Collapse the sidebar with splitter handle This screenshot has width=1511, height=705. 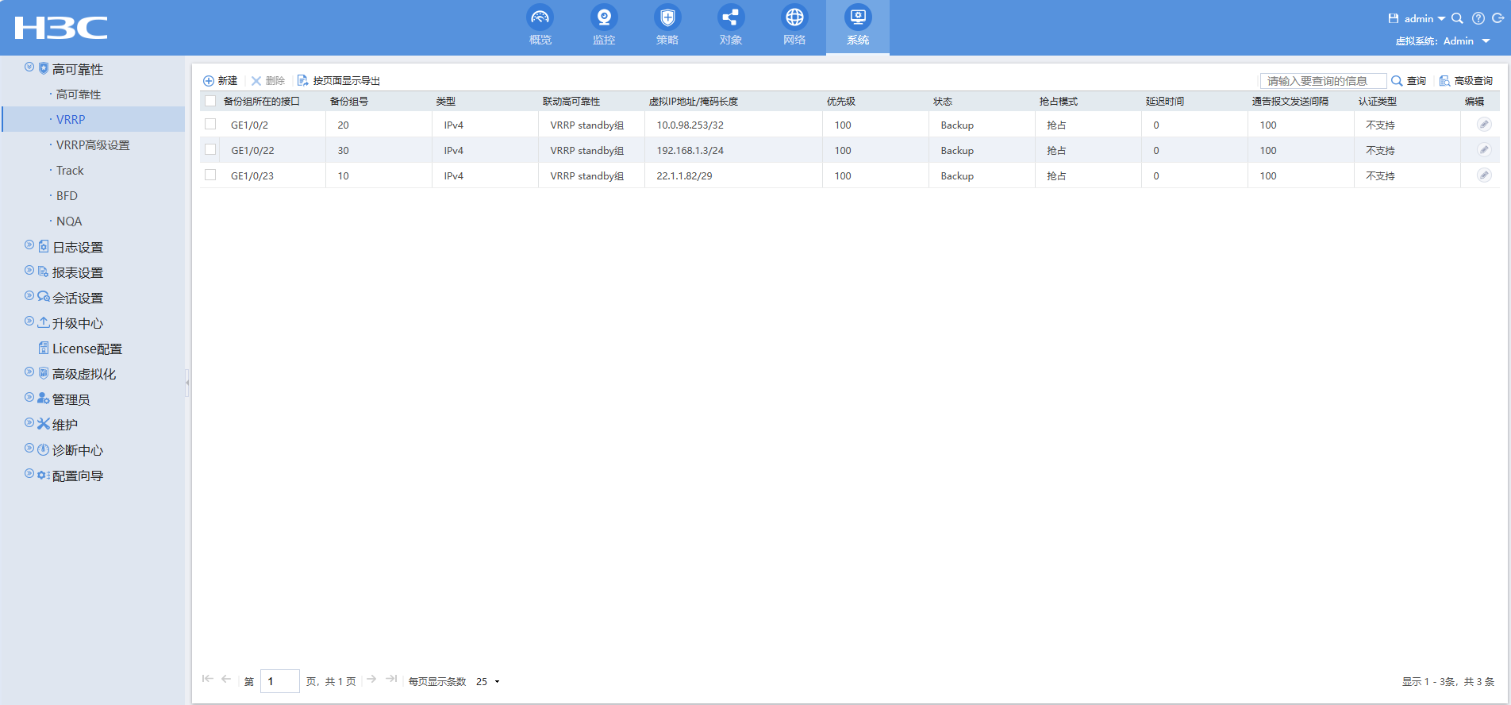pyautogui.click(x=187, y=383)
